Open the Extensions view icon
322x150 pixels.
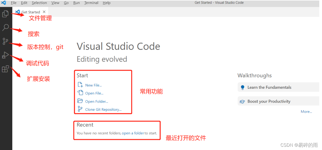click(x=5, y=69)
